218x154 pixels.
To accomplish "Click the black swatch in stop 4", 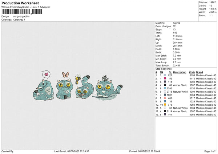I will point(165,85).
